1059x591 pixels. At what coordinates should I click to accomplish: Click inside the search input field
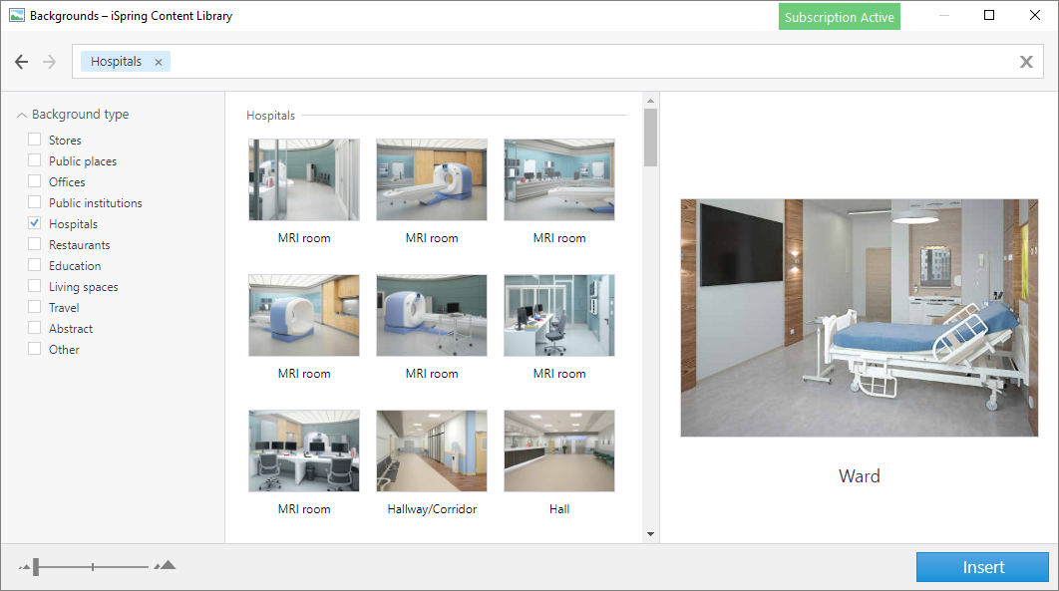pos(588,62)
